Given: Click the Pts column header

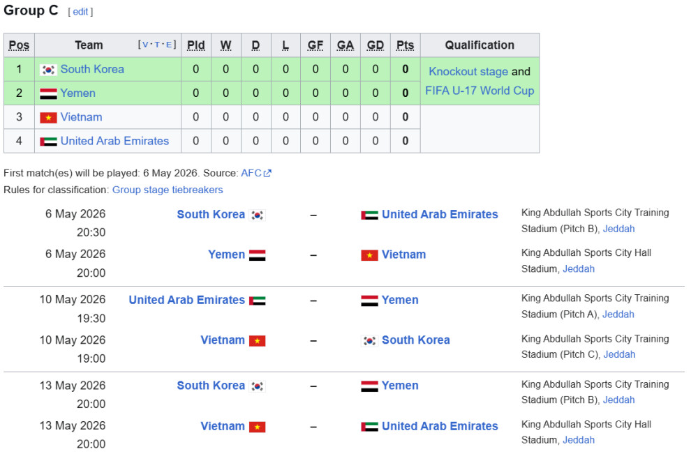Looking at the screenshot, I should click(405, 45).
